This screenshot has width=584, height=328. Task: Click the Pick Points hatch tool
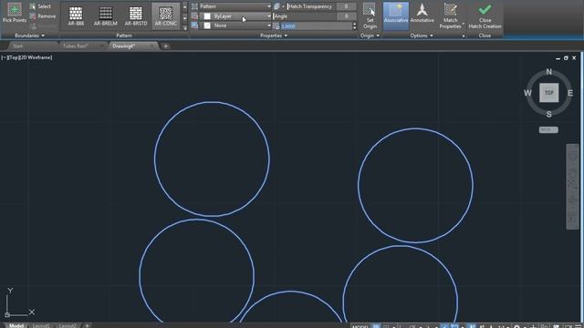coord(15,13)
